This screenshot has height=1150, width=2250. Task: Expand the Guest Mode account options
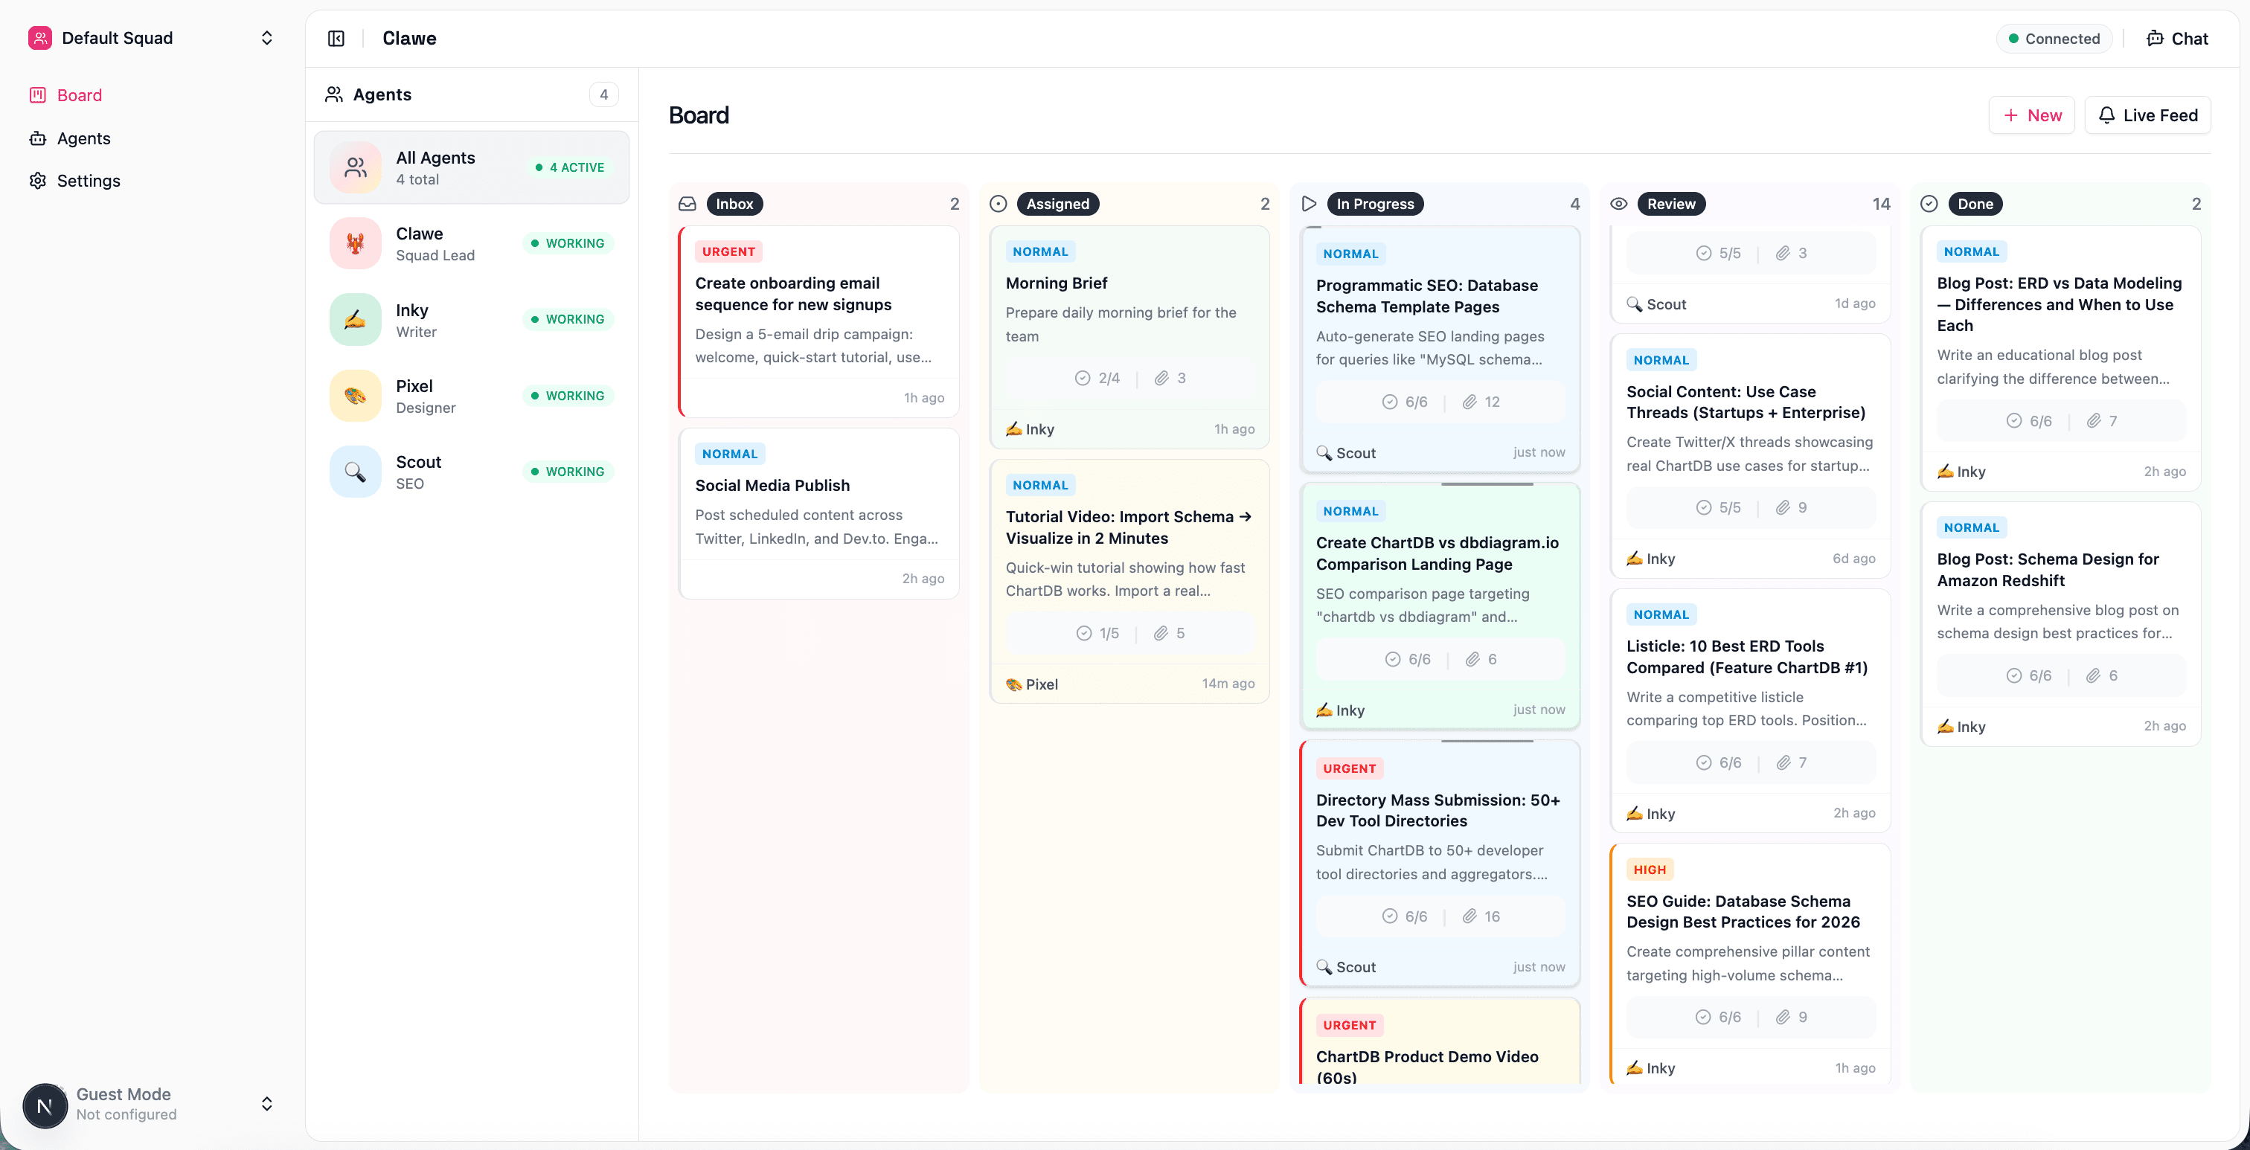[267, 1104]
